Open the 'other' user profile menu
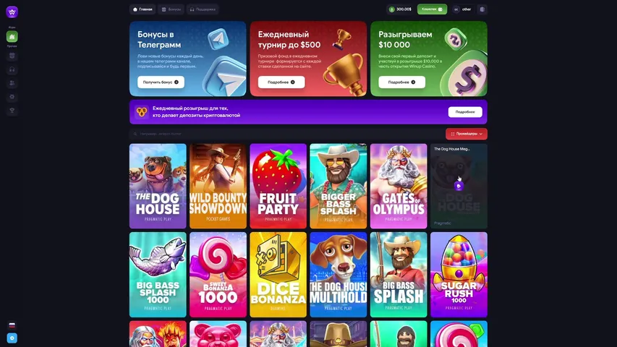 tap(463, 9)
